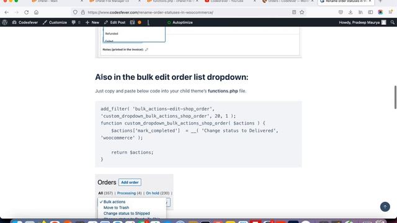This screenshot has width=397, height=223.
Task: Switch to the Codesfever - YouTube tab
Action: (230, 1)
